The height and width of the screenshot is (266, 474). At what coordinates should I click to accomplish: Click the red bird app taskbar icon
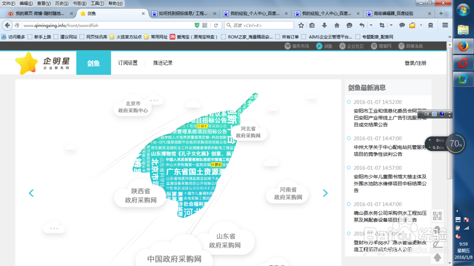pyautogui.click(x=463, y=63)
